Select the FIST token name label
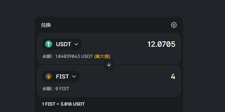 (63, 77)
